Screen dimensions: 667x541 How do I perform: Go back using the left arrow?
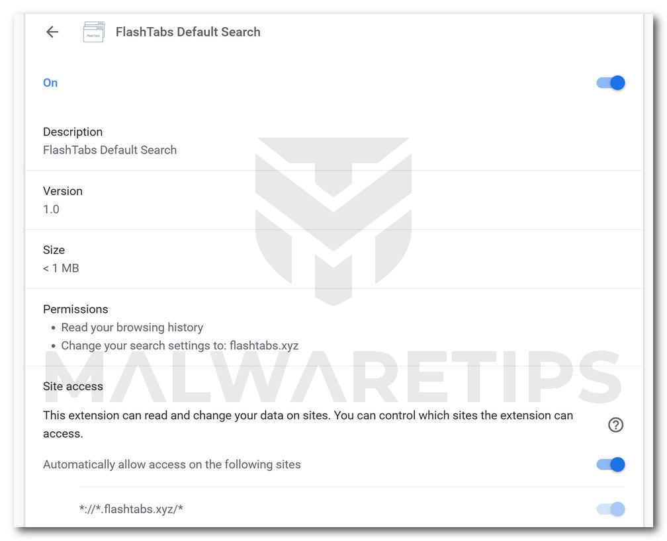[52, 32]
